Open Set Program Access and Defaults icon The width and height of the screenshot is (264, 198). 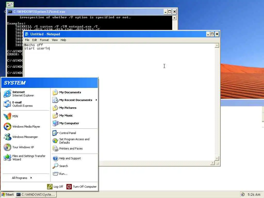point(55,141)
